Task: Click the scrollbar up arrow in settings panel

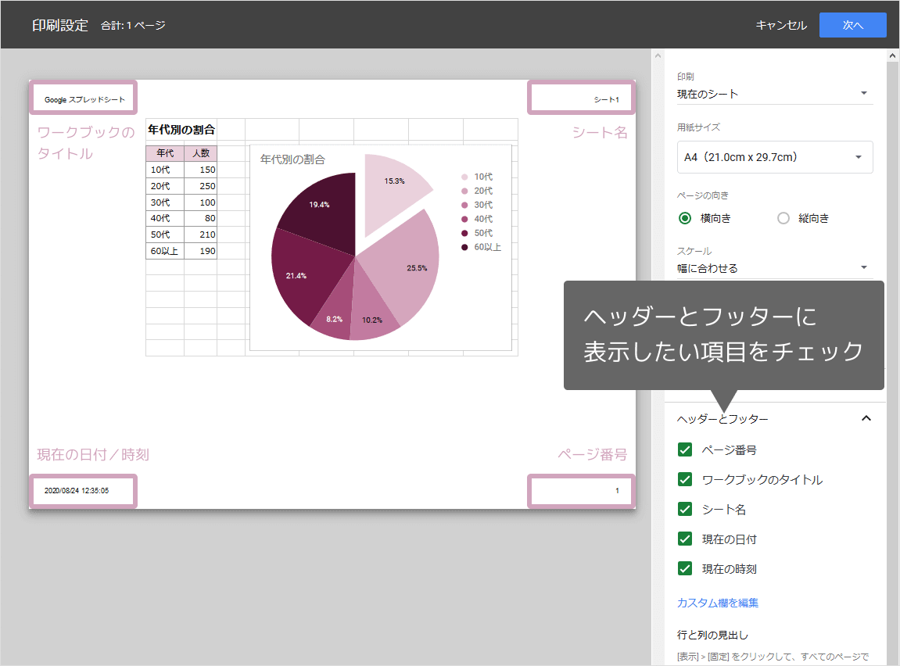Action: 893,56
